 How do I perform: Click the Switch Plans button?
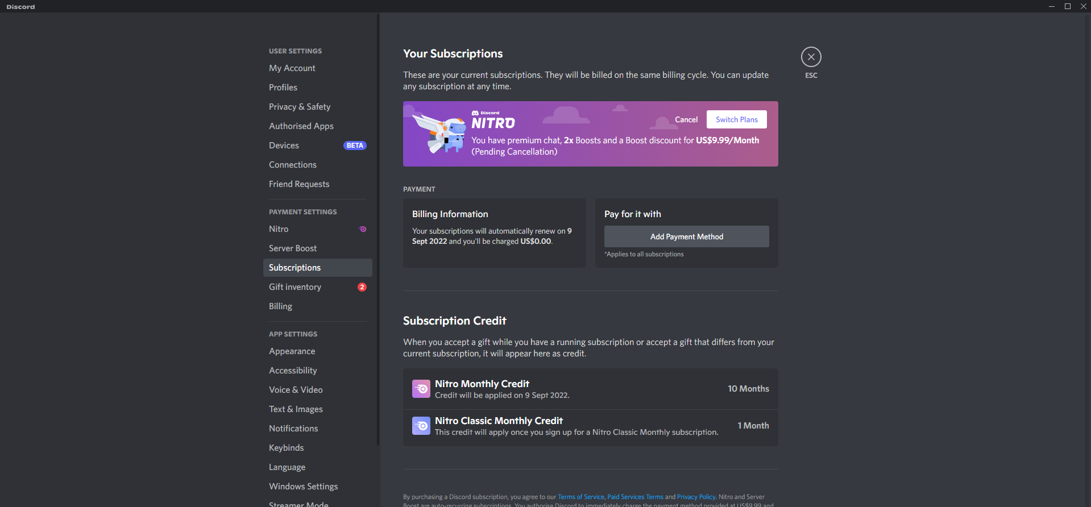pyautogui.click(x=736, y=119)
